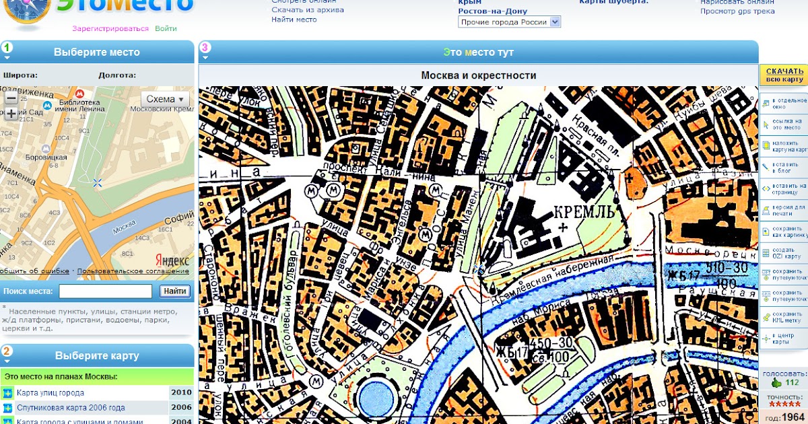The width and height of the screenshot is (808, 424).
Task: Click наложить карту на карту icon
Action: click(x=766, y=145)
